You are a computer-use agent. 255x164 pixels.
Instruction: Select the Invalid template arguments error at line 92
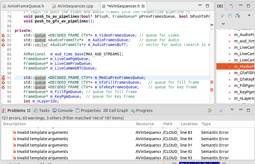click(x=128, y=152)
